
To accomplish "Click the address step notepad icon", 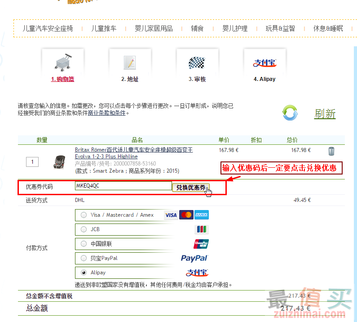I will tap(130, 63).
